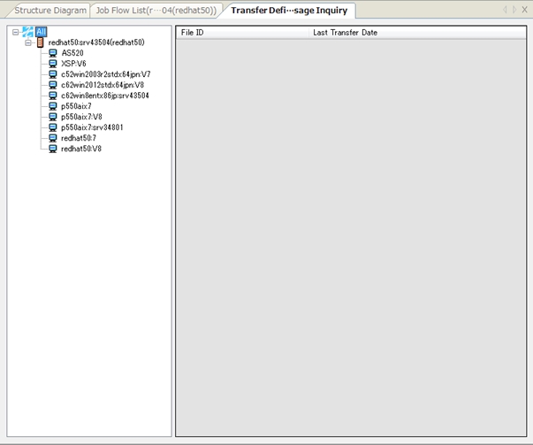Viewport: 533px width, 445px height.
Task: Click the c62win2012stdx64jpn:V8 computer icon
Action: coord(53,85)
